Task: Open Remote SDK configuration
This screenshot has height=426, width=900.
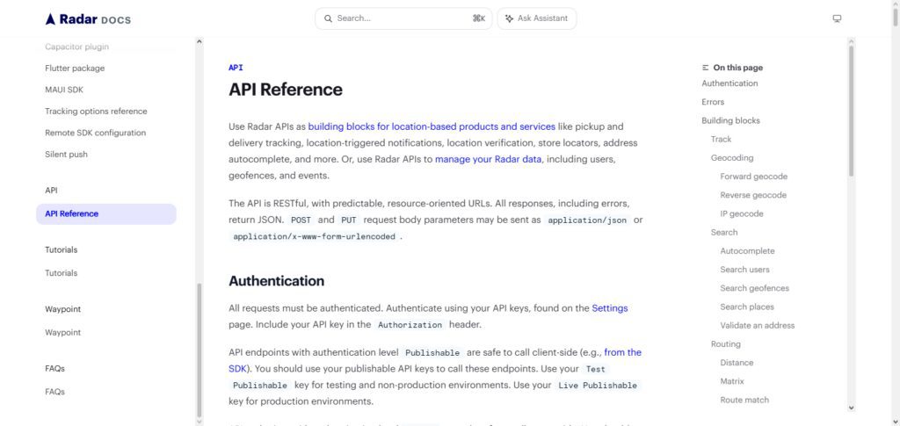Action: [x=95, y=133]
